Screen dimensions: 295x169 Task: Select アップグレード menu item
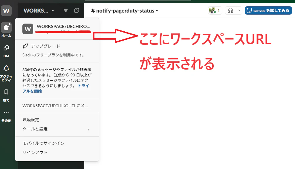45,46
